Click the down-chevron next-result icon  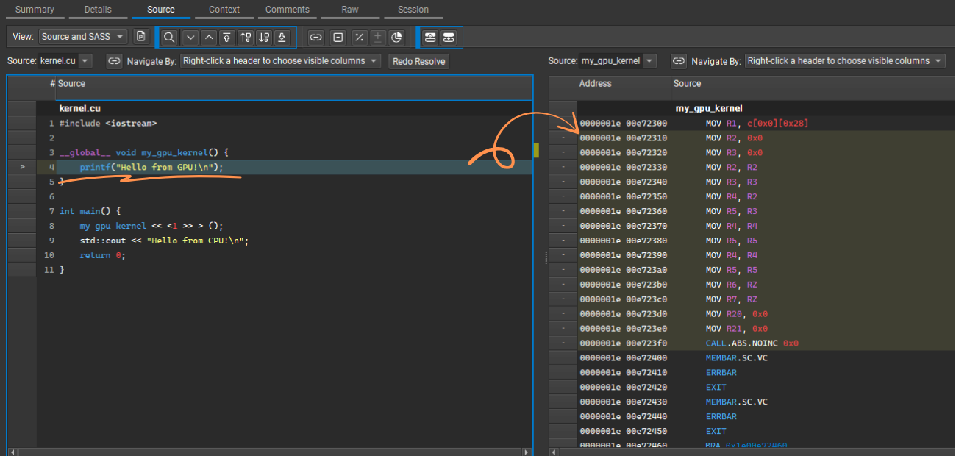[190, 37]
